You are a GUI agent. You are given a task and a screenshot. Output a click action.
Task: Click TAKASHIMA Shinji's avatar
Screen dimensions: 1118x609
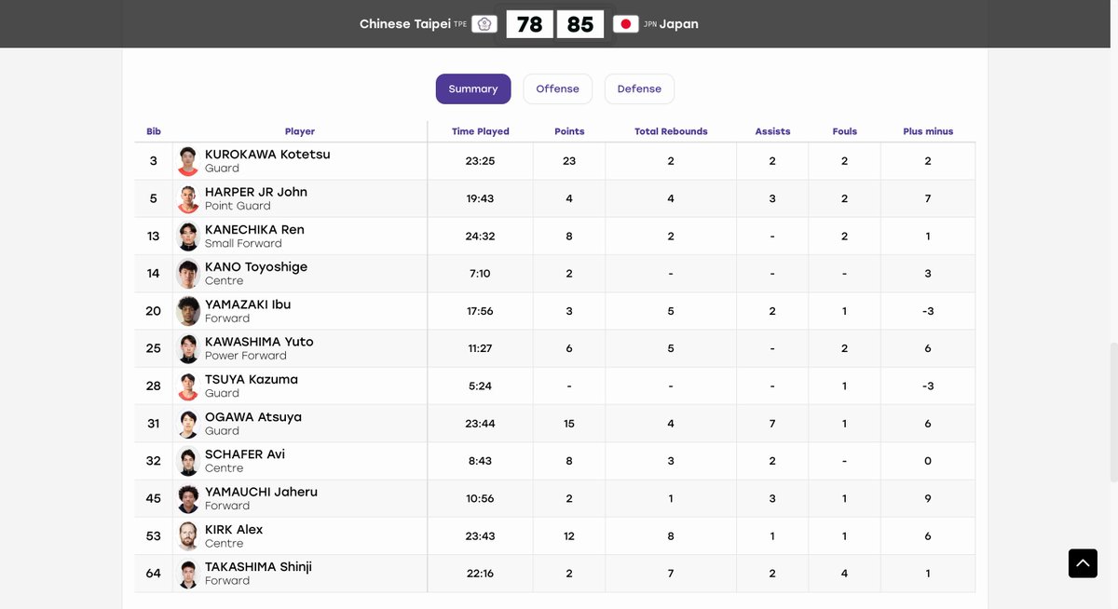tap(188, 574)
